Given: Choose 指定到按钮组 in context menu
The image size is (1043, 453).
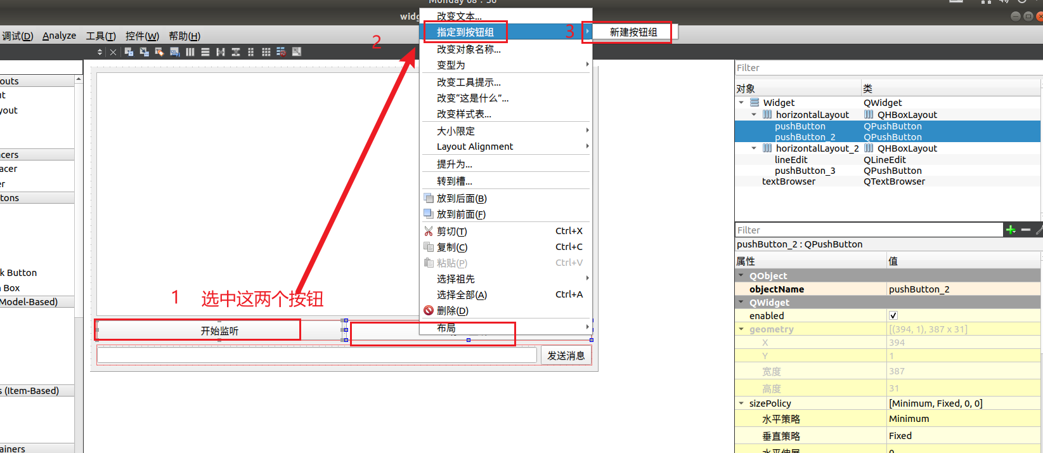Looking at the screenshot, I should [x=507, y=32].
